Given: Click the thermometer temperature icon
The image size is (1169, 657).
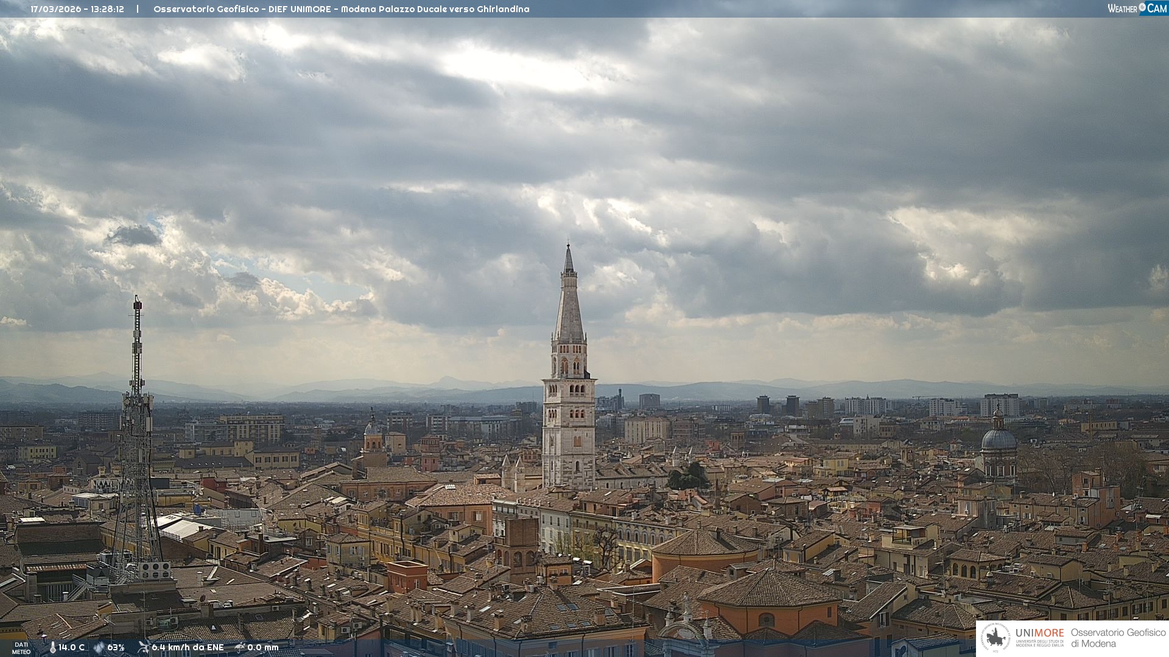Looking at the screenshot, I should coord(53,647).
